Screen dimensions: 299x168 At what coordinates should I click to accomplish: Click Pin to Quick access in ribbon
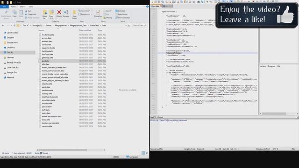[6, 14]
